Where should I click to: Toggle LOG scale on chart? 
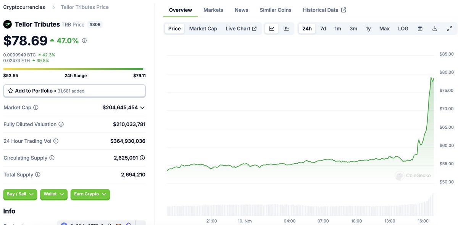[x=403, y=29]
